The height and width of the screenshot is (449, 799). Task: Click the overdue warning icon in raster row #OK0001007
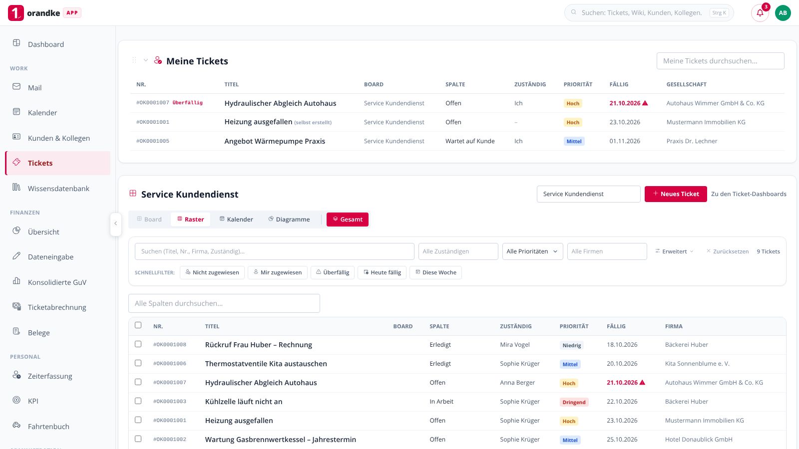coord(642,383)
